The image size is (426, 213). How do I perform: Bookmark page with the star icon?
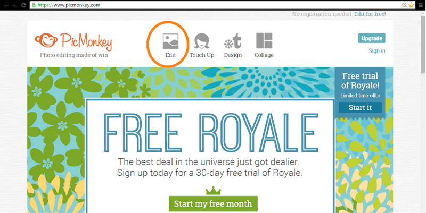(x=411, y=5)
